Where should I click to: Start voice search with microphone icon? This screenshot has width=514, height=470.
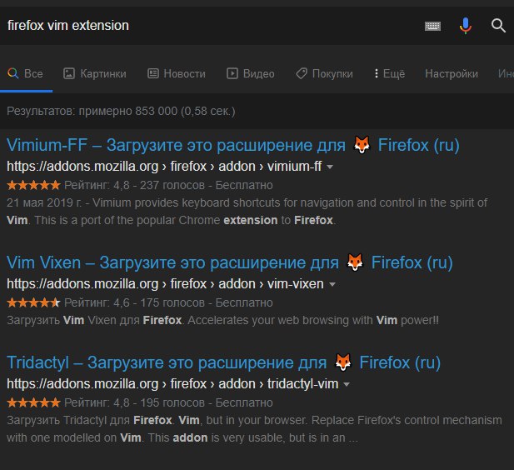[x=465, y=26]
